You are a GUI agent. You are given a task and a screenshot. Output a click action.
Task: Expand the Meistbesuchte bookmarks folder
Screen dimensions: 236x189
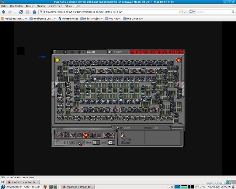pyautogui.click(x=14, y=18)
